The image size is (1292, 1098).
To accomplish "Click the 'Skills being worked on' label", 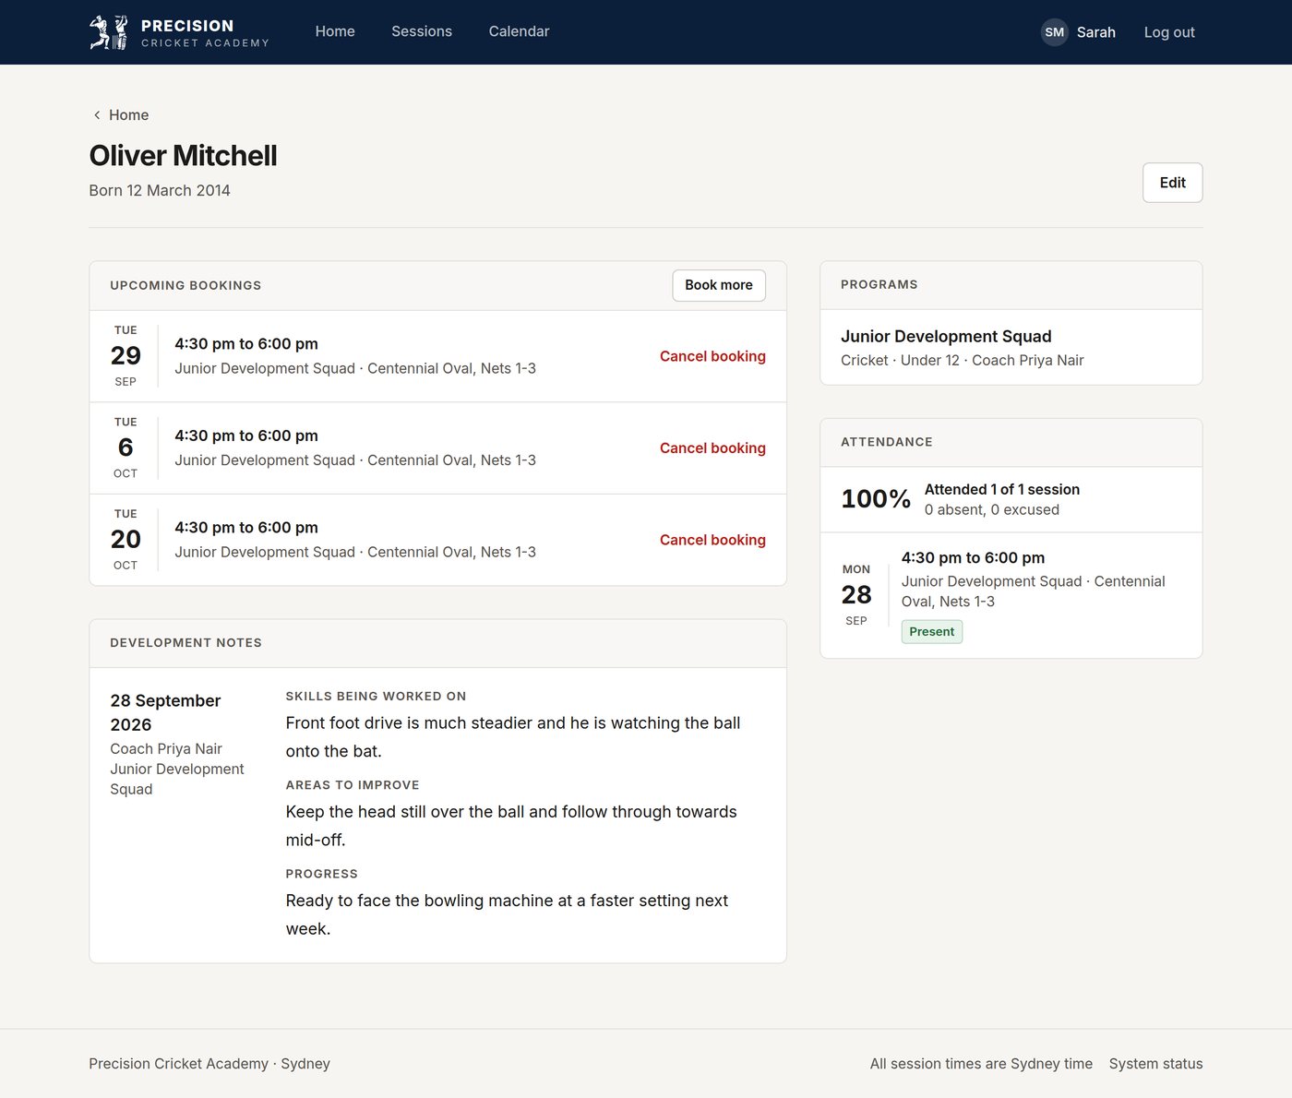I will tap(376, 697).
